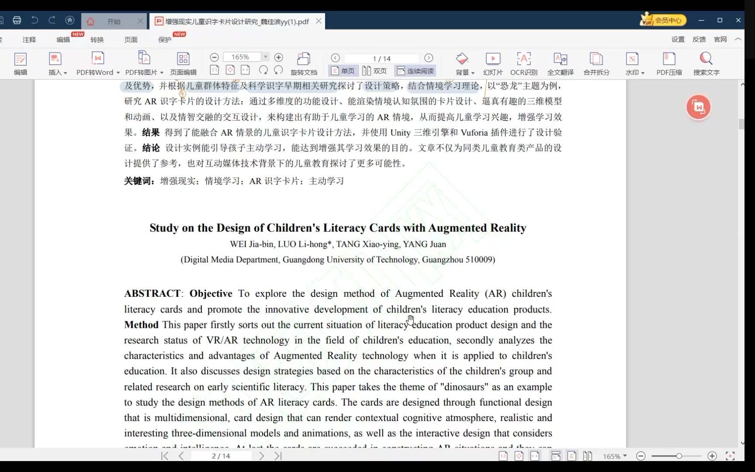The image size is (755, 472).
Task: Select 单页 single page view
Action: pos(343,71)
